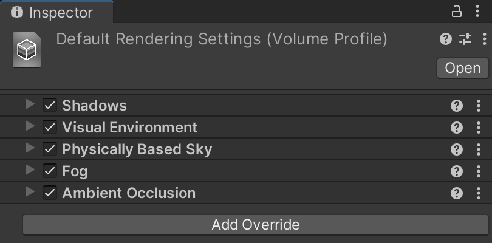The image size is (492, 243).
Task: Click the Inspector lock icon
Action: click(x=456, y=12)
